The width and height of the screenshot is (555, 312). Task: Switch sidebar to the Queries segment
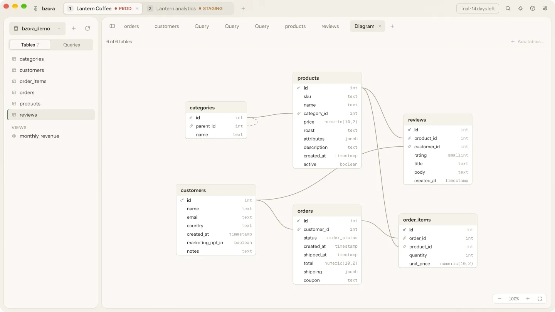pos(72,45)
